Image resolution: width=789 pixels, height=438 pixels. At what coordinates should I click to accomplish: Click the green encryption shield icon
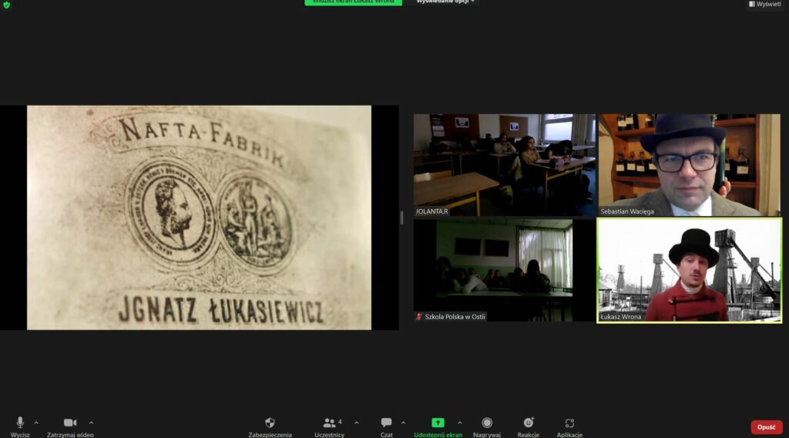click(x=7, y=4)
